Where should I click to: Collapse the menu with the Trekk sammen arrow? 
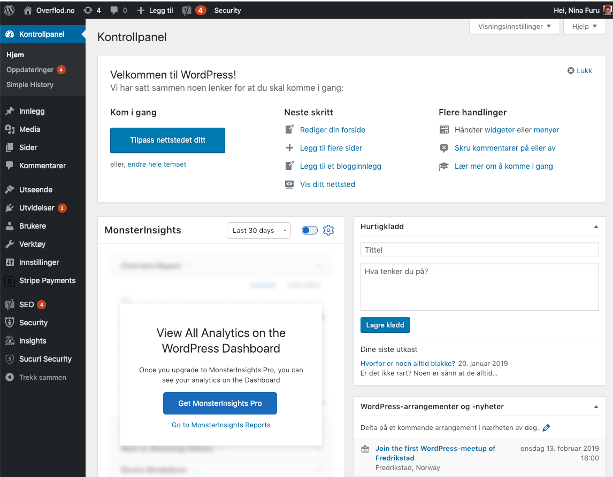(x=10, y=377)
